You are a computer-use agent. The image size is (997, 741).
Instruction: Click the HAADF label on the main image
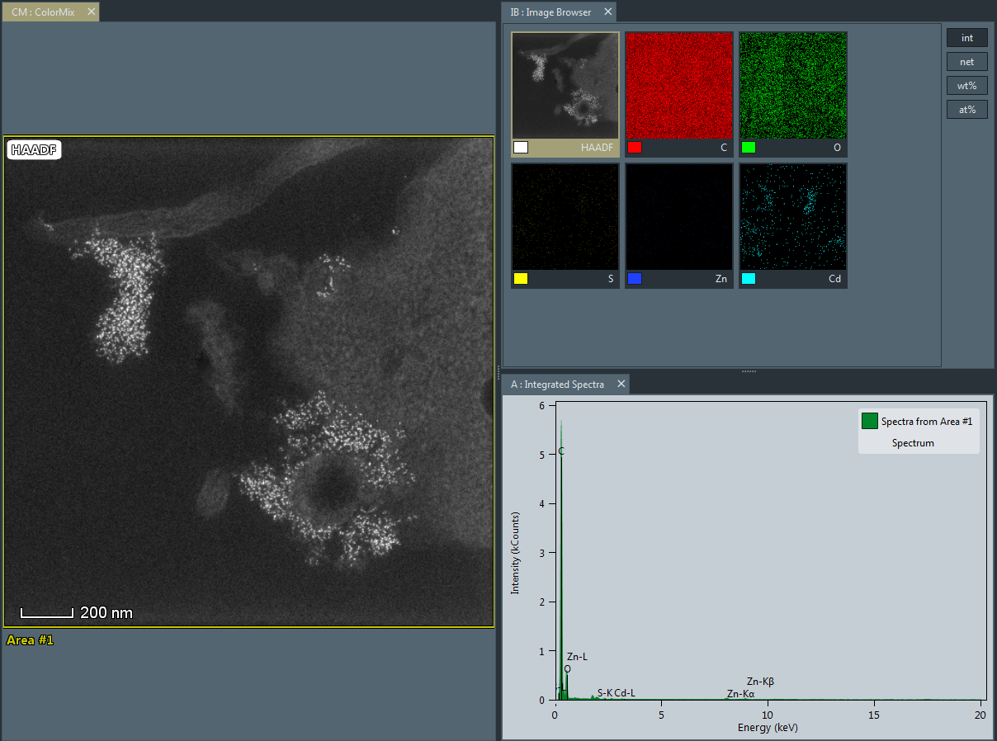[x=33, y=149]
